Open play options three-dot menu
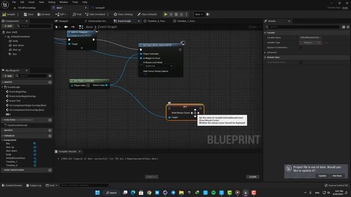 point(186,14)
